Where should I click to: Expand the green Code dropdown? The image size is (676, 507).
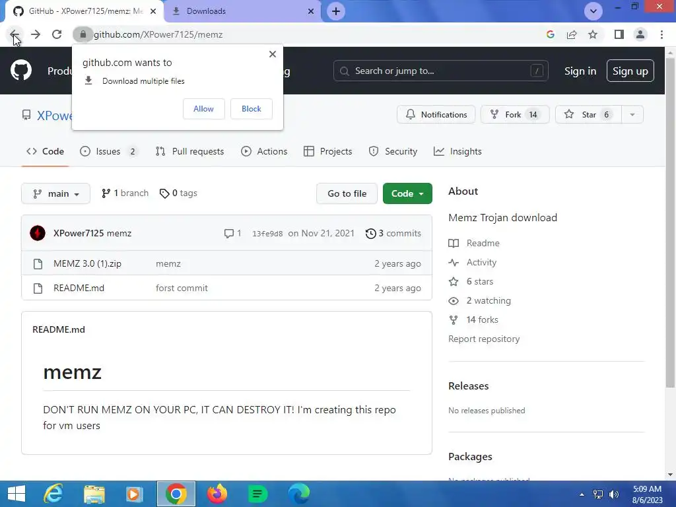407,193
